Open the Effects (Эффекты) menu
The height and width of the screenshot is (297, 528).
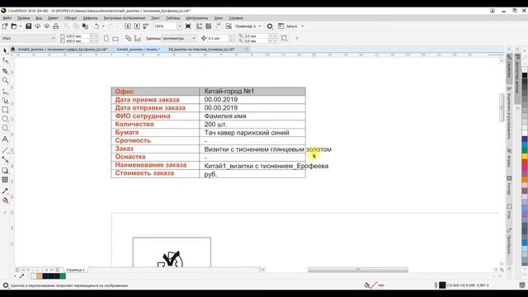tap(90, 18)
